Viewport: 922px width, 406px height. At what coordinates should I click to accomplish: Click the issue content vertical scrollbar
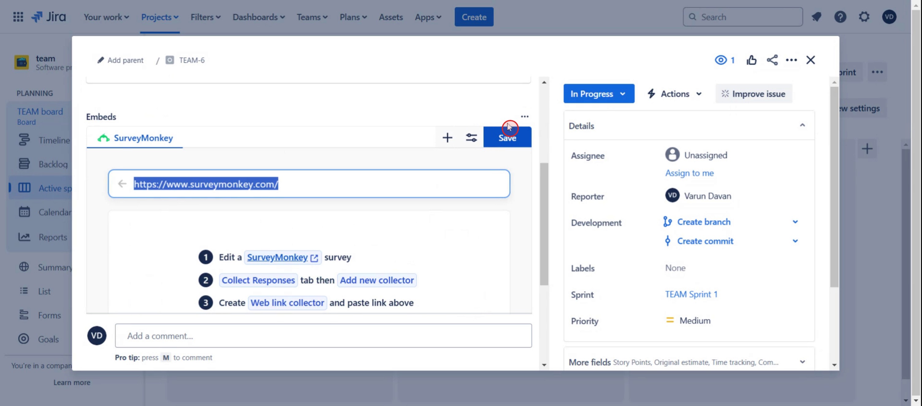click(x=544, y=224)
